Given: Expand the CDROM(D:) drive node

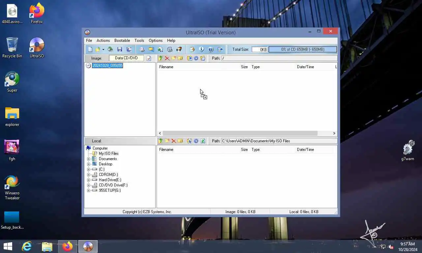Looking at the screenshot, I should tap(88, 175).
